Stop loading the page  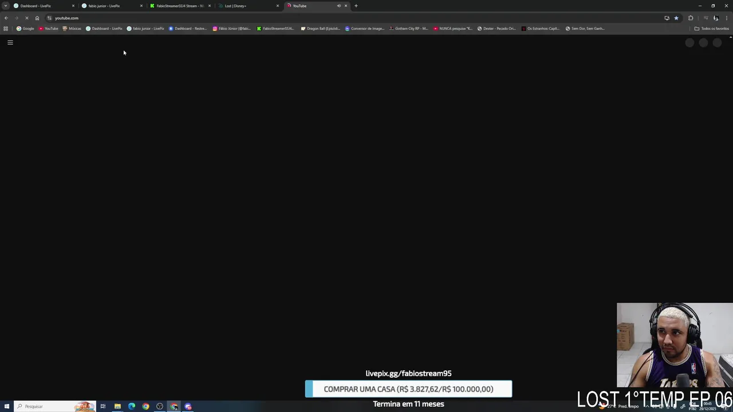[27, 18]
